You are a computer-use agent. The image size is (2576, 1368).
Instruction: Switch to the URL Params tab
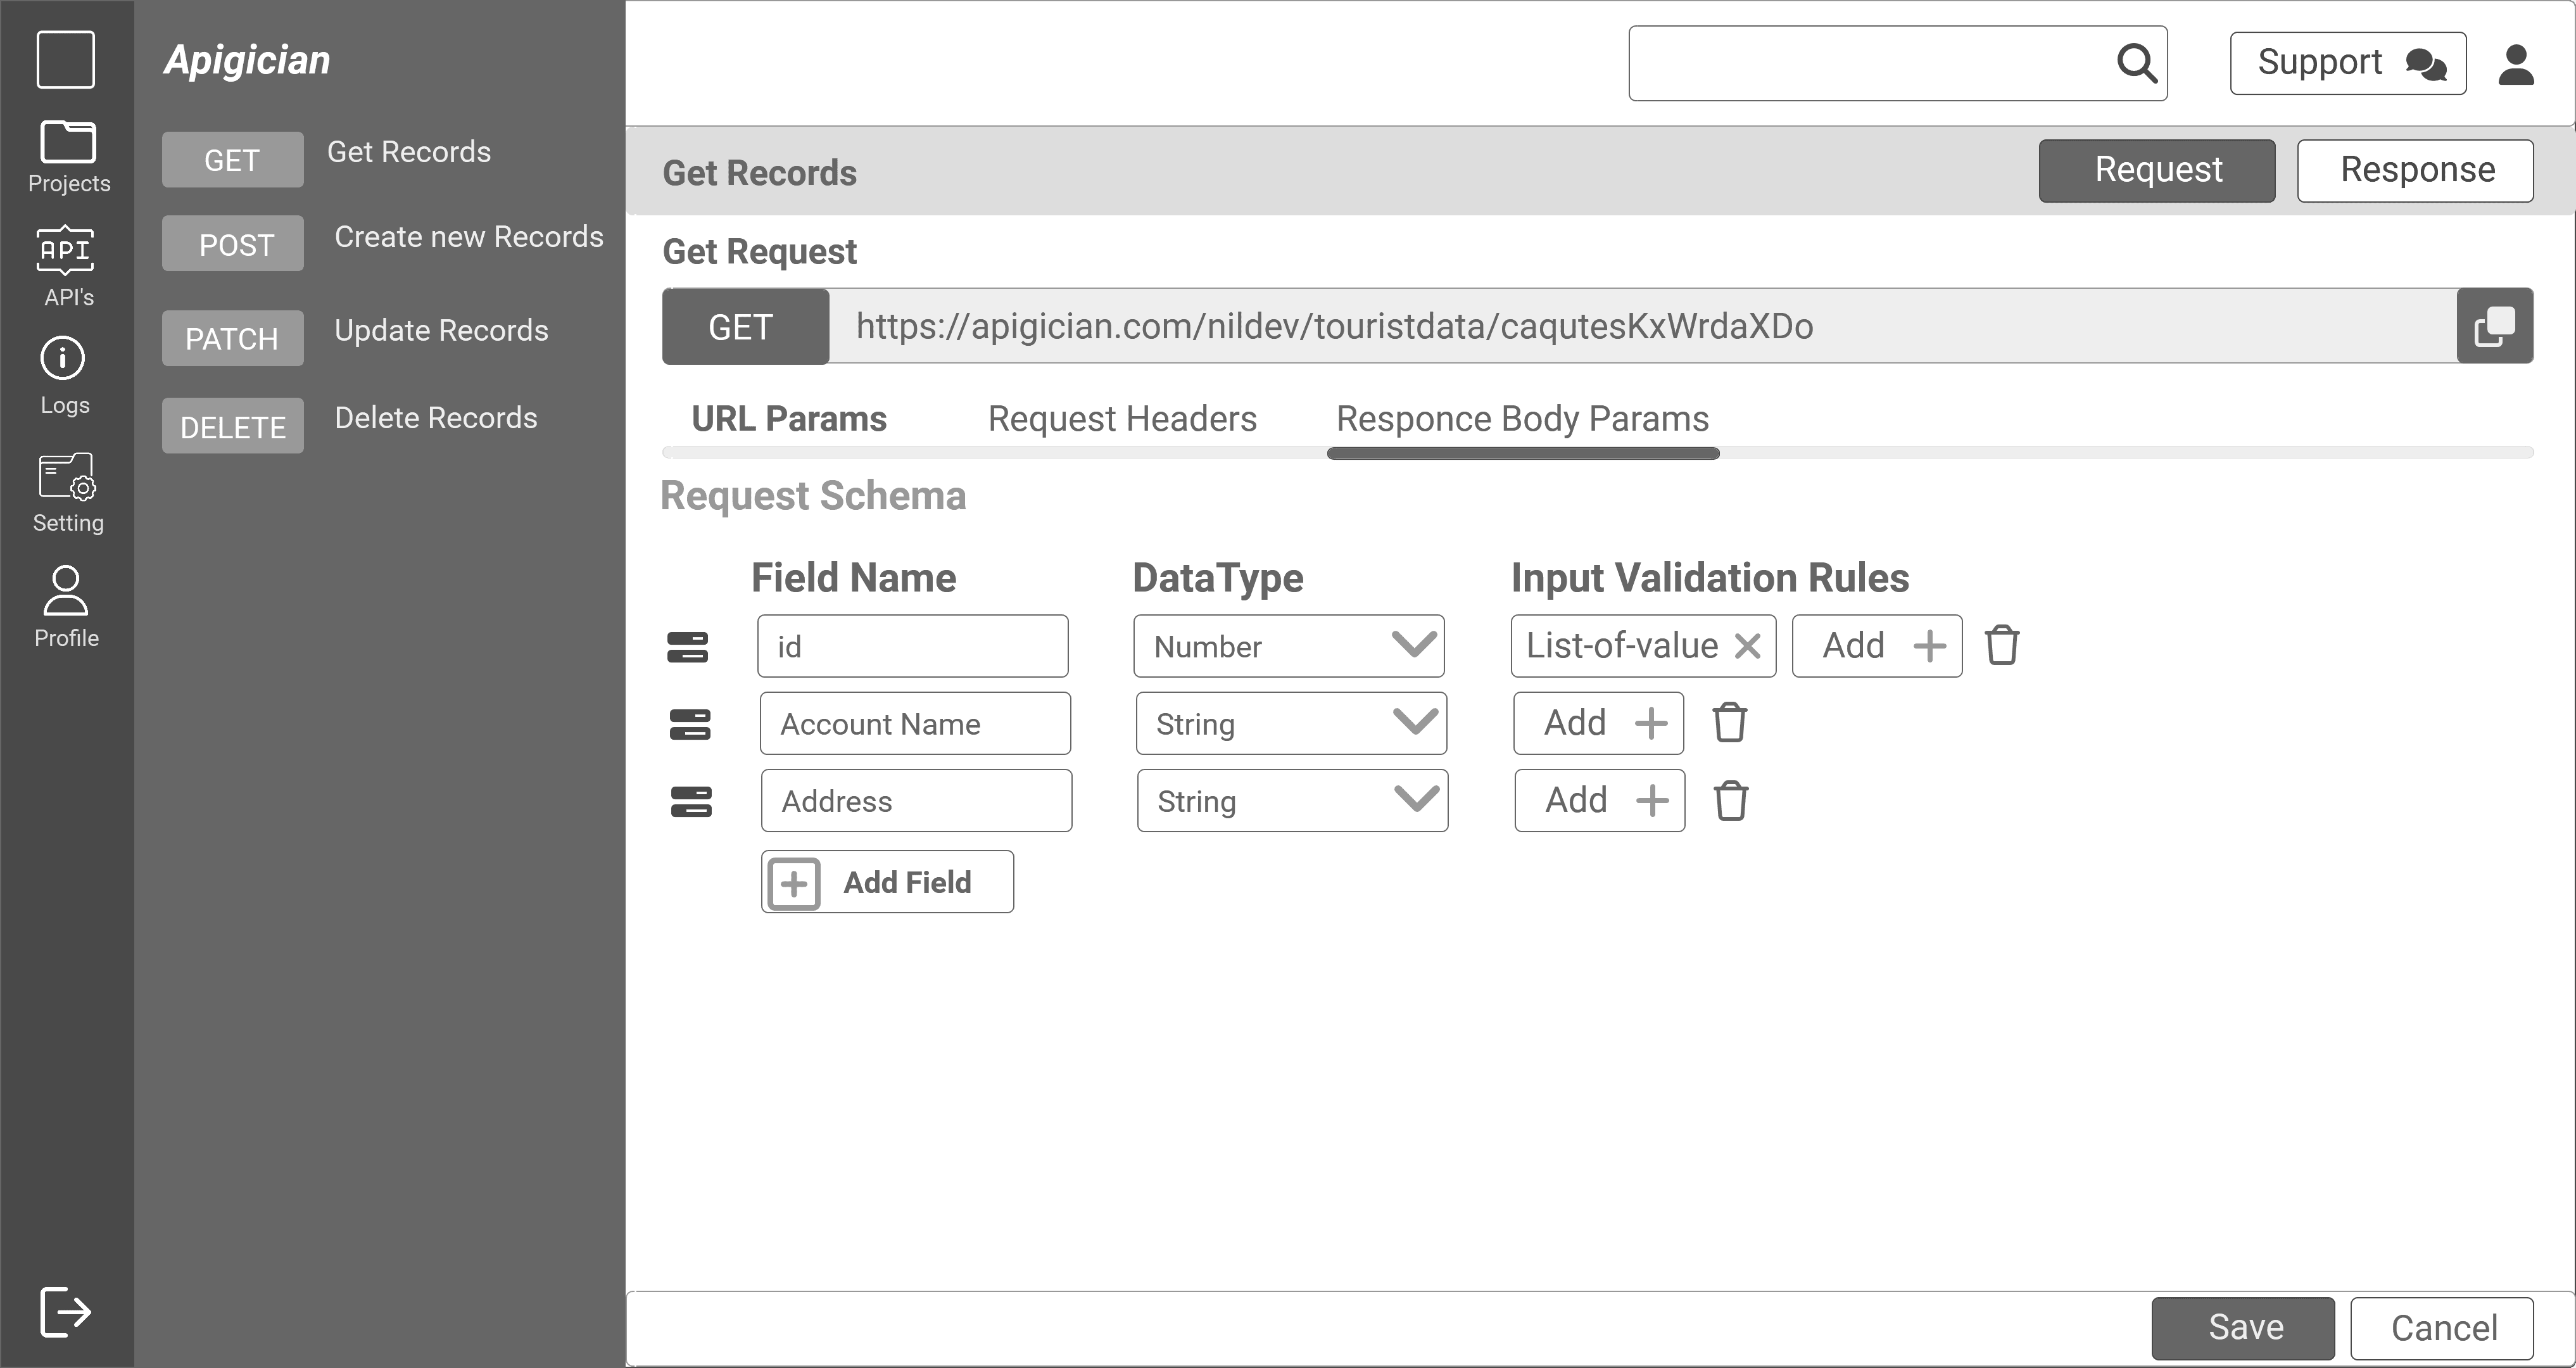coord(789,419)
